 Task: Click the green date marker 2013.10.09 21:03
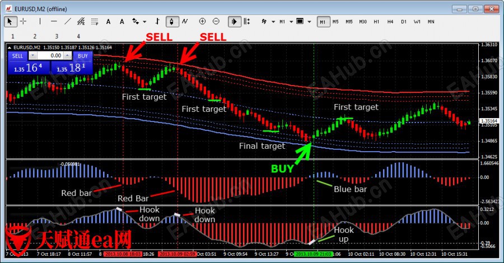click(x=314, y=254)
